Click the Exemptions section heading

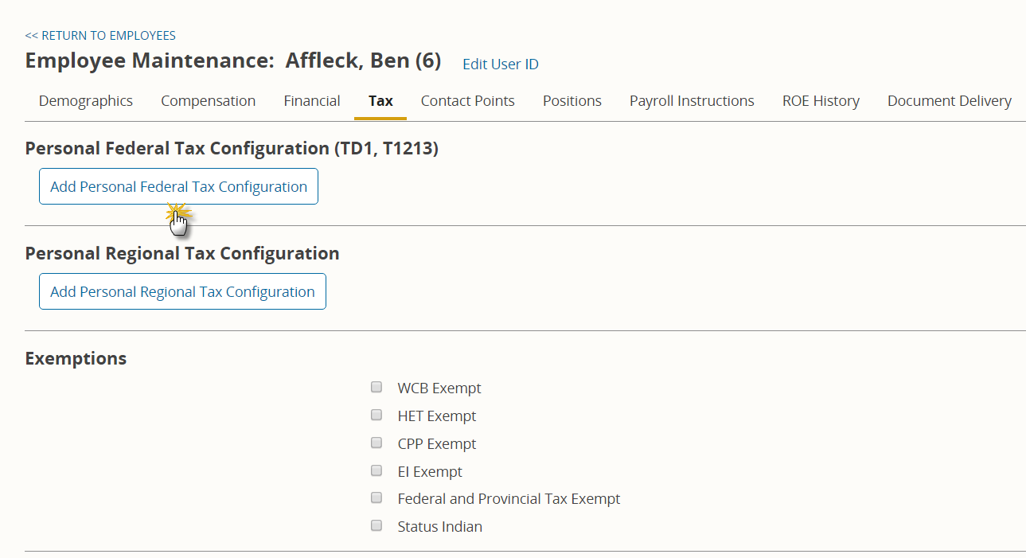(76, 358)
